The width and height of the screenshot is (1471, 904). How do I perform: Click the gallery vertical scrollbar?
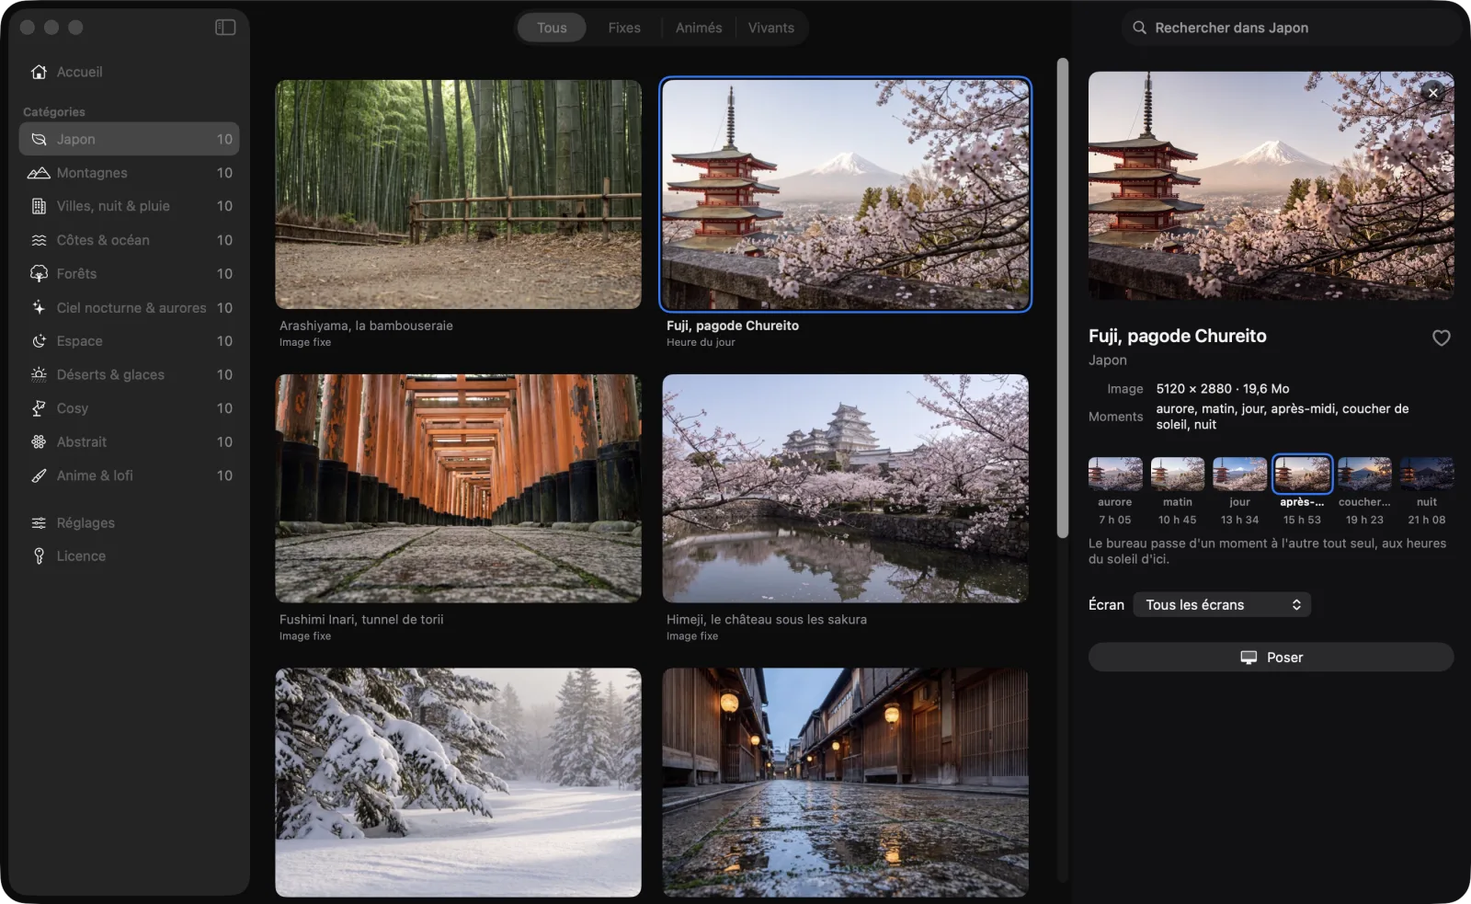[x=1063, y=298]
